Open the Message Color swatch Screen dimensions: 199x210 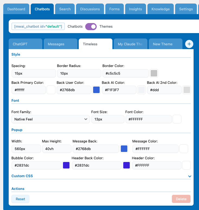[184, 149]
